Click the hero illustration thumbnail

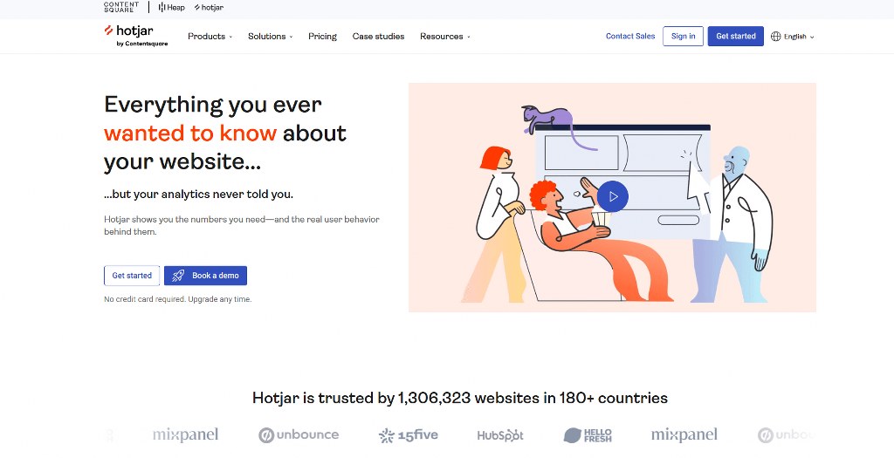(612, 198)
